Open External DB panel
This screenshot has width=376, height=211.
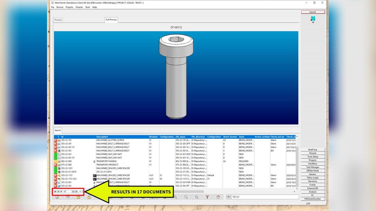313,188
